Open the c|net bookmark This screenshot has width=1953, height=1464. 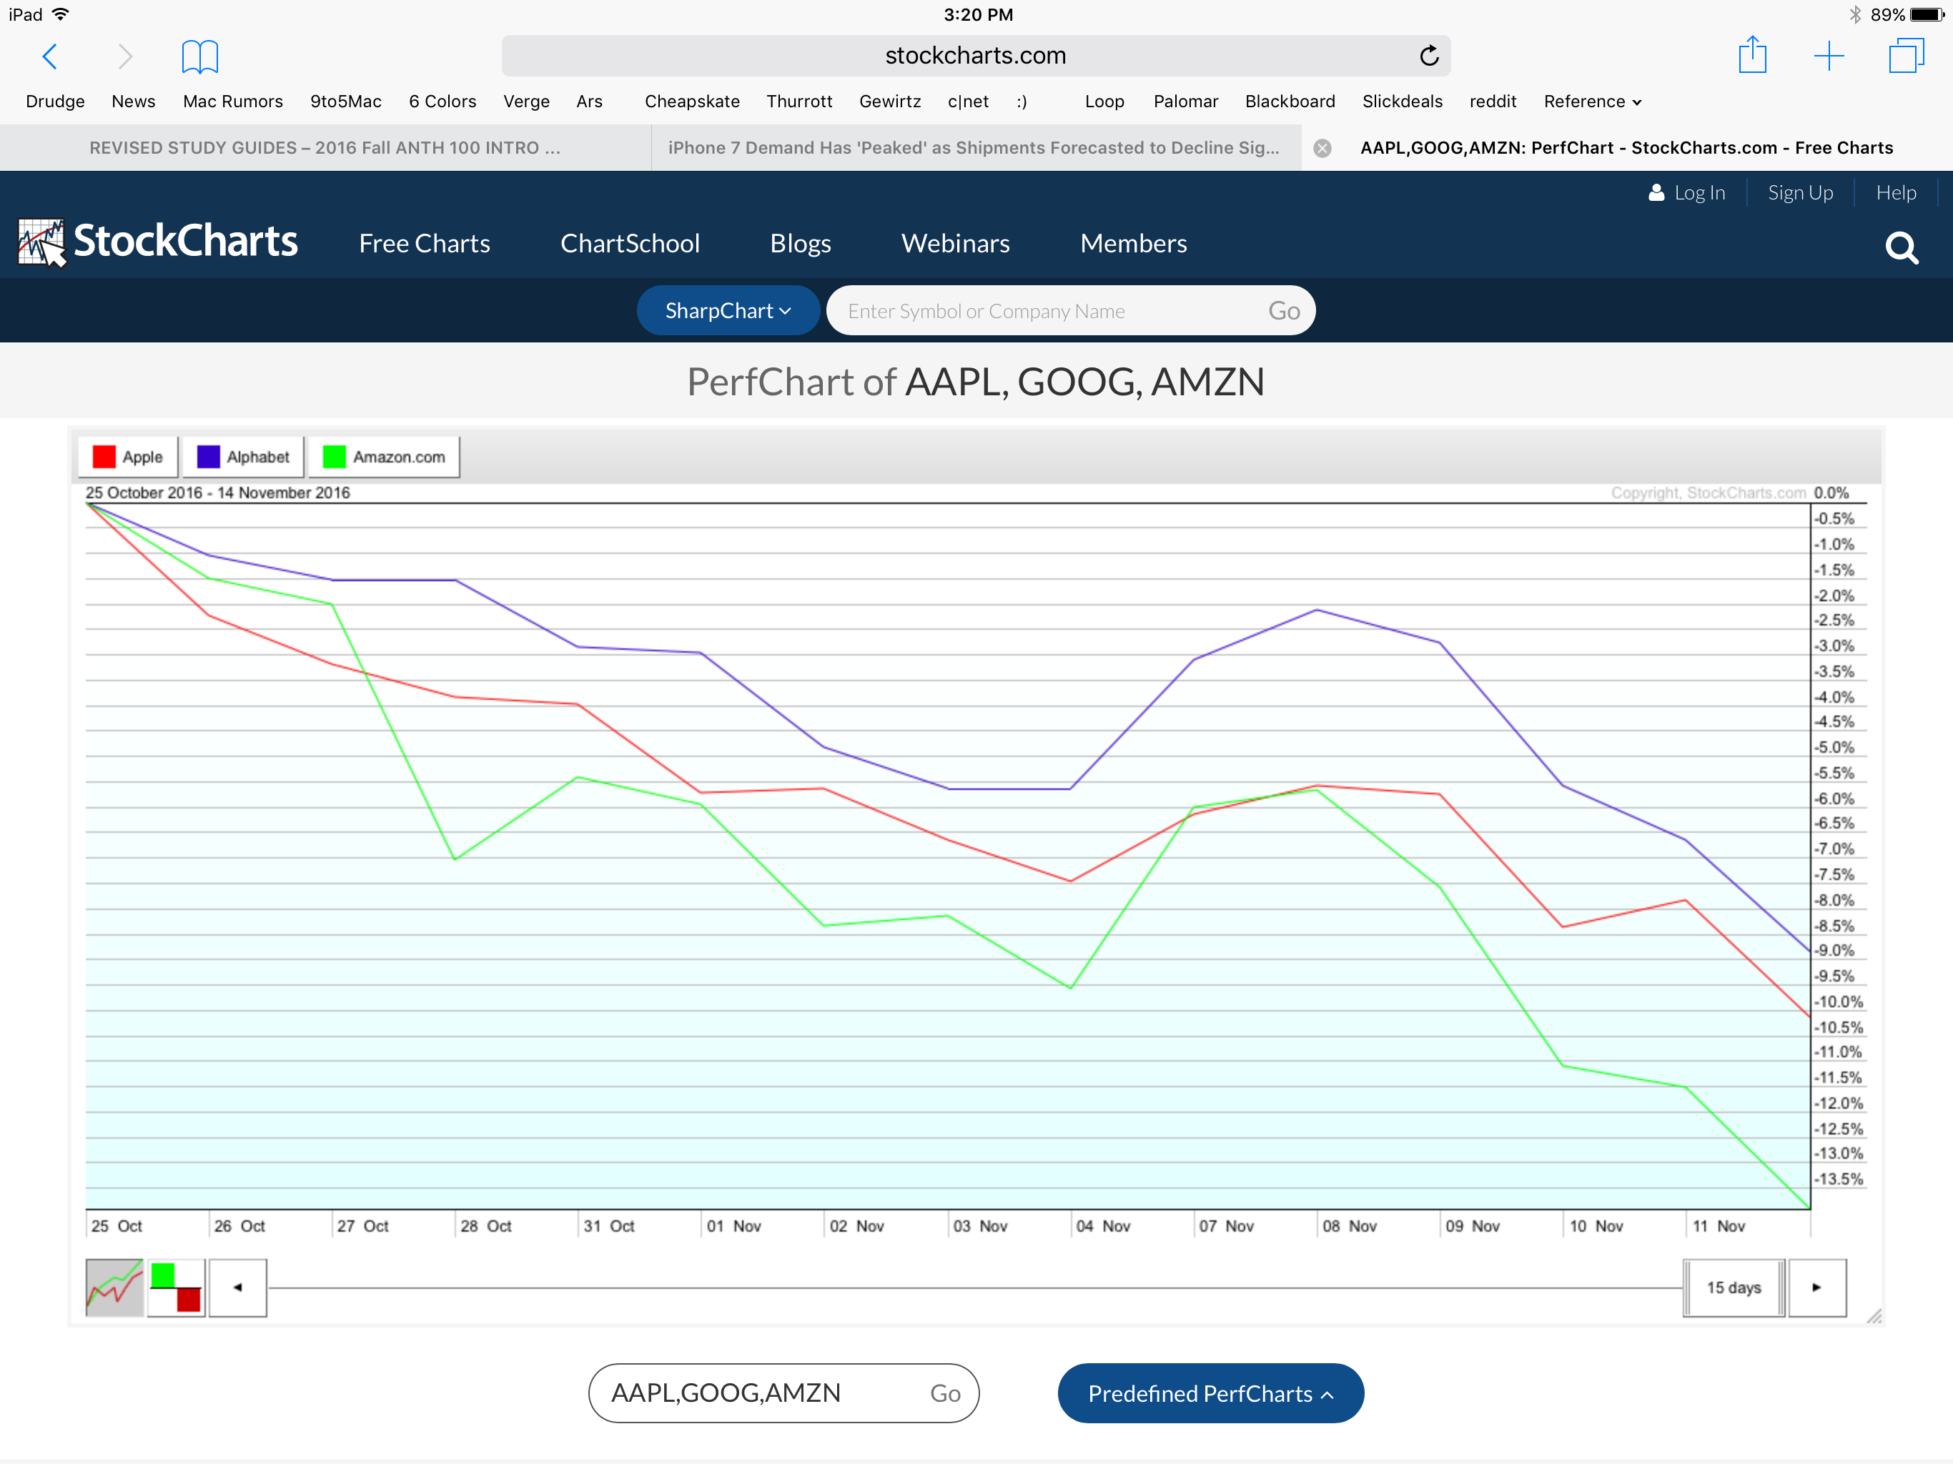[x=968, y=102]
